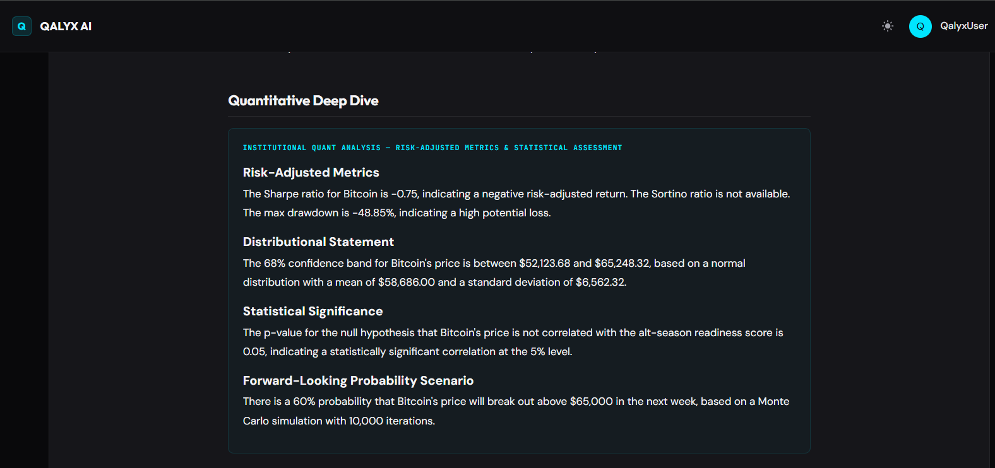This screenshot has height=468, width=995.
Task: Click the Institutional Quant Analysis banner label
Action: tap(432, 148)
